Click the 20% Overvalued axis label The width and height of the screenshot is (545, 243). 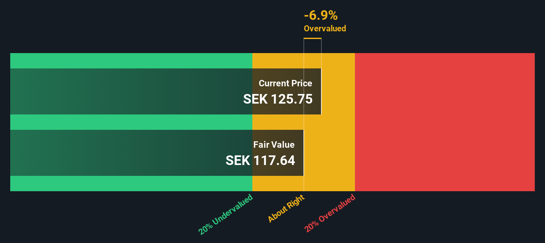(330, 213)
